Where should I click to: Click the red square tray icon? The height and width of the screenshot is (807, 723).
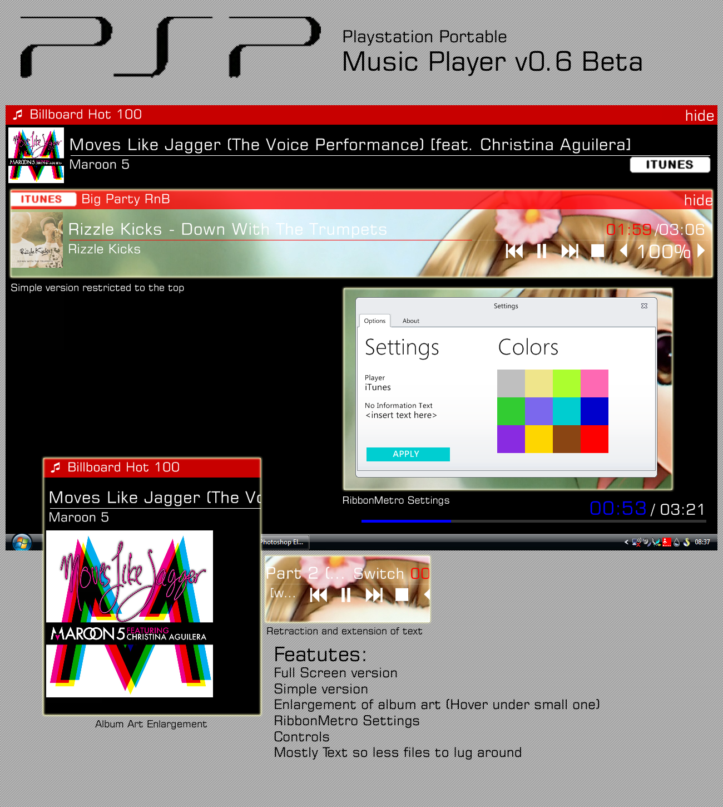coord(667,542)
